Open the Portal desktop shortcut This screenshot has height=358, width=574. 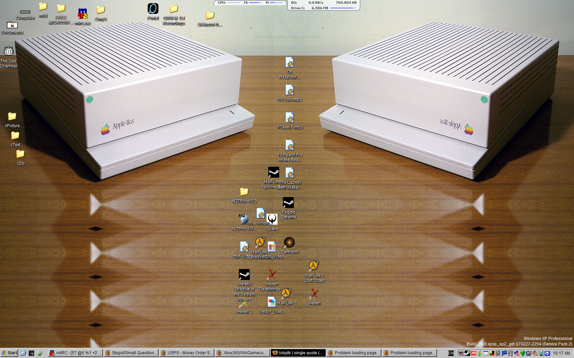click(x=153, y=9)
